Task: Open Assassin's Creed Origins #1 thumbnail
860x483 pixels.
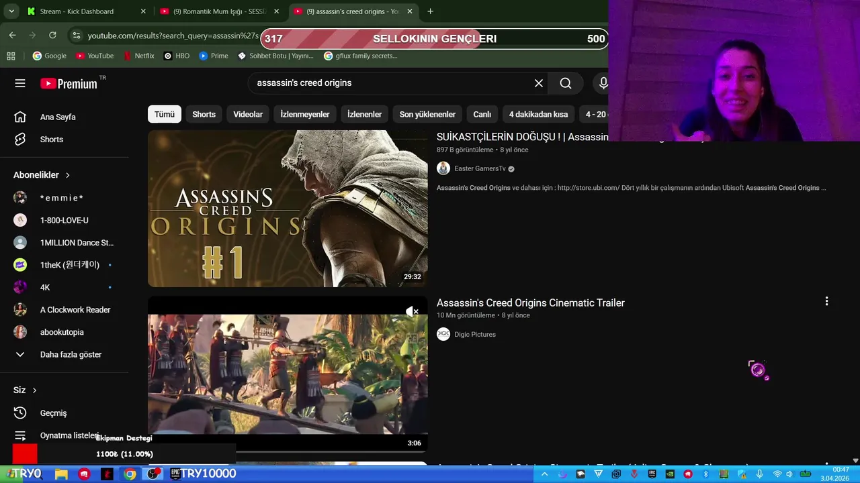Action: 288,209
